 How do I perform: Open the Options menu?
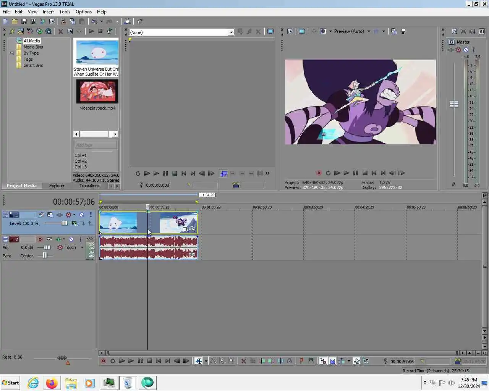[84, 12]
